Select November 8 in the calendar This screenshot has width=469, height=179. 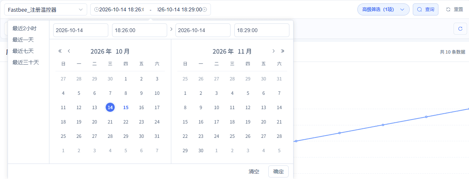click(x=185, y=108)
